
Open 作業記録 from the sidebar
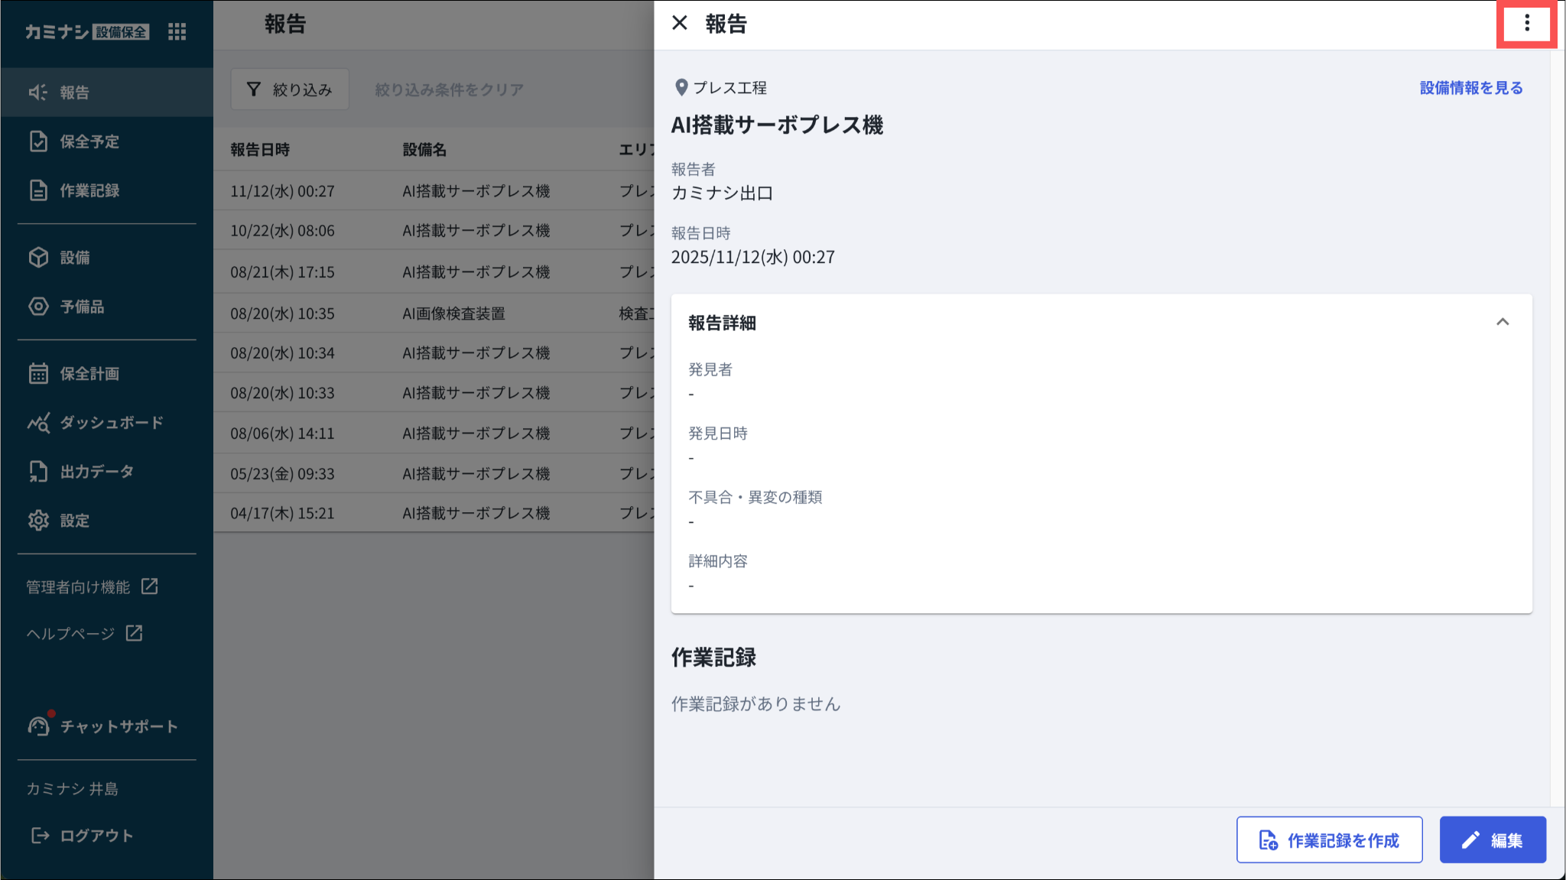89,190
